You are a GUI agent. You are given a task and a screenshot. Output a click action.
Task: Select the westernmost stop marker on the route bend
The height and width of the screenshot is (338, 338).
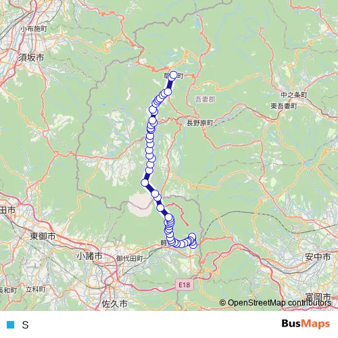pyautogui.click(x=145, y=183)
